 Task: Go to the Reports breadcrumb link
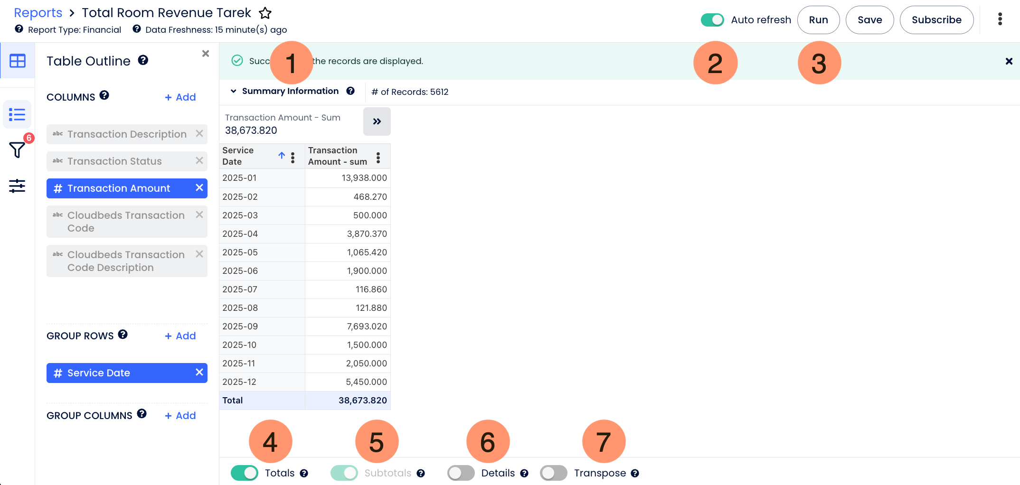tap(38, 13)
